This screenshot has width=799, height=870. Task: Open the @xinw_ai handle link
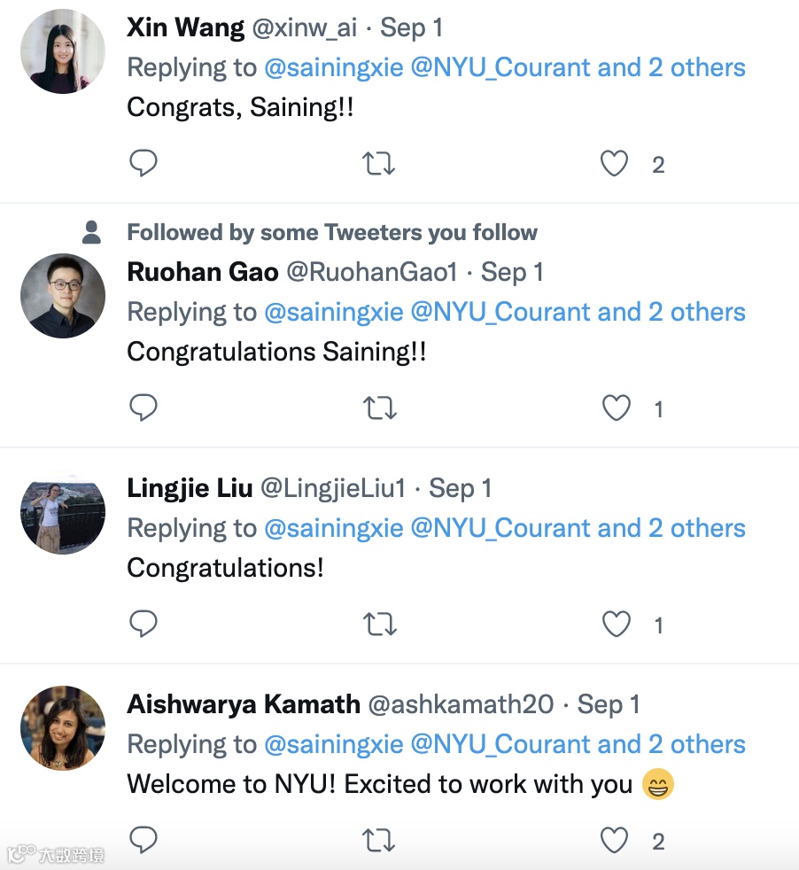(x=305, y=27)
